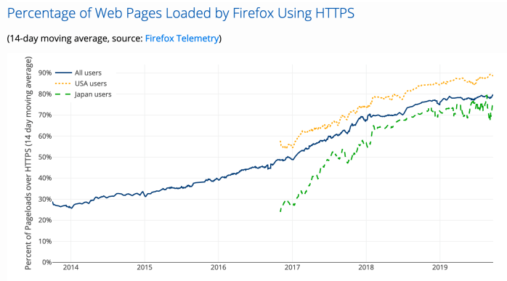Click the solid blue All users legend line
The width and height of the screenshot is (507, 281).
pos(63,73)
